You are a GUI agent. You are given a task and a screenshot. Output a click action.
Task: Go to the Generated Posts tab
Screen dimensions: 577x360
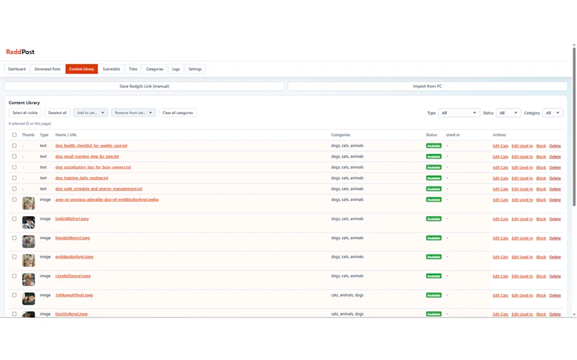tap(48, 69)
